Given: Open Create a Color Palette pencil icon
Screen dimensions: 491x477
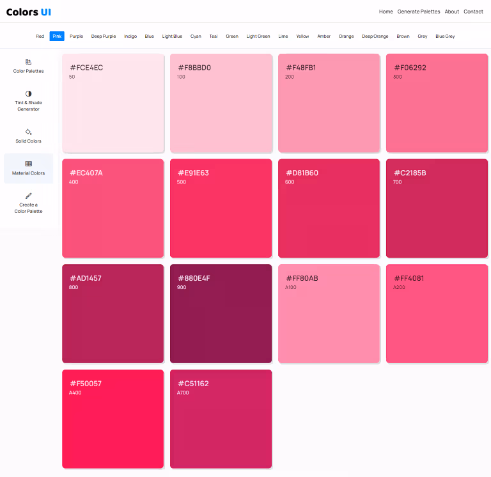Looking at the screenshot, I should (x=28, y=196).
